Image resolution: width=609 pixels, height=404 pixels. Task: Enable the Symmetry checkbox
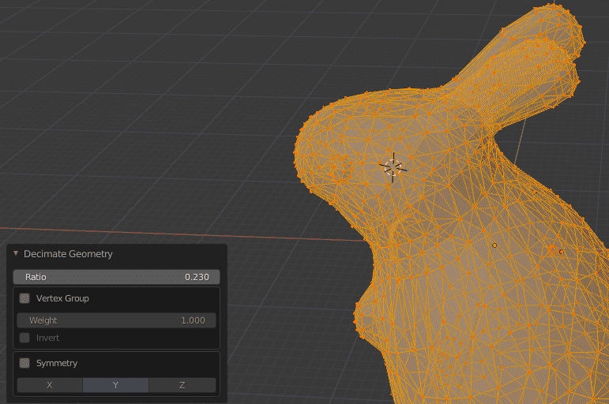point(24,364)
